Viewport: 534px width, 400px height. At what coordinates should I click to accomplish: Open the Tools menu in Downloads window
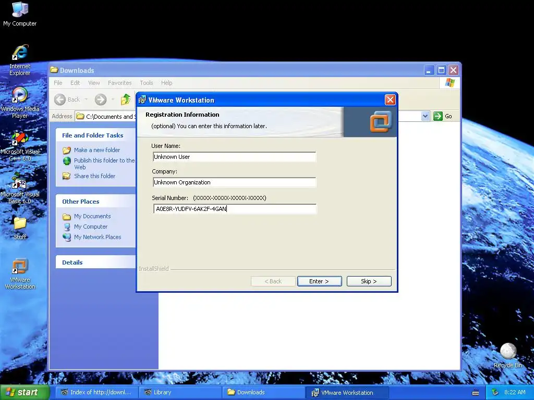pos(147,83)
